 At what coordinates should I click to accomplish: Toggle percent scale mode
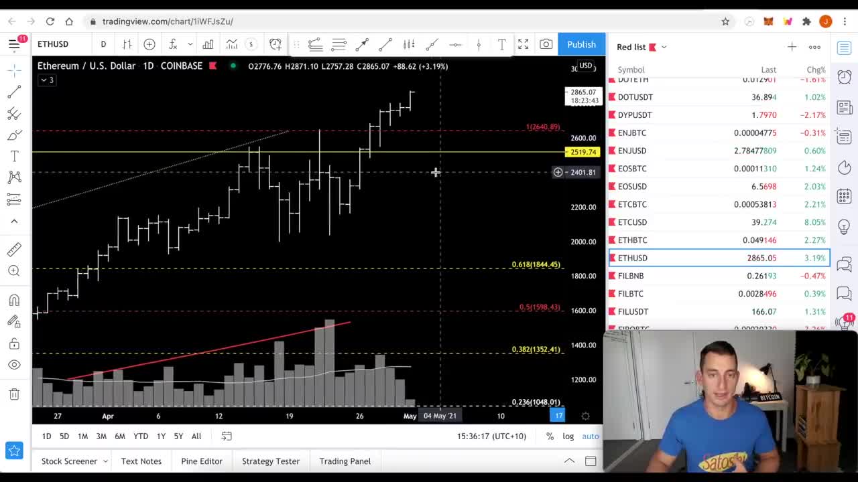550,436
